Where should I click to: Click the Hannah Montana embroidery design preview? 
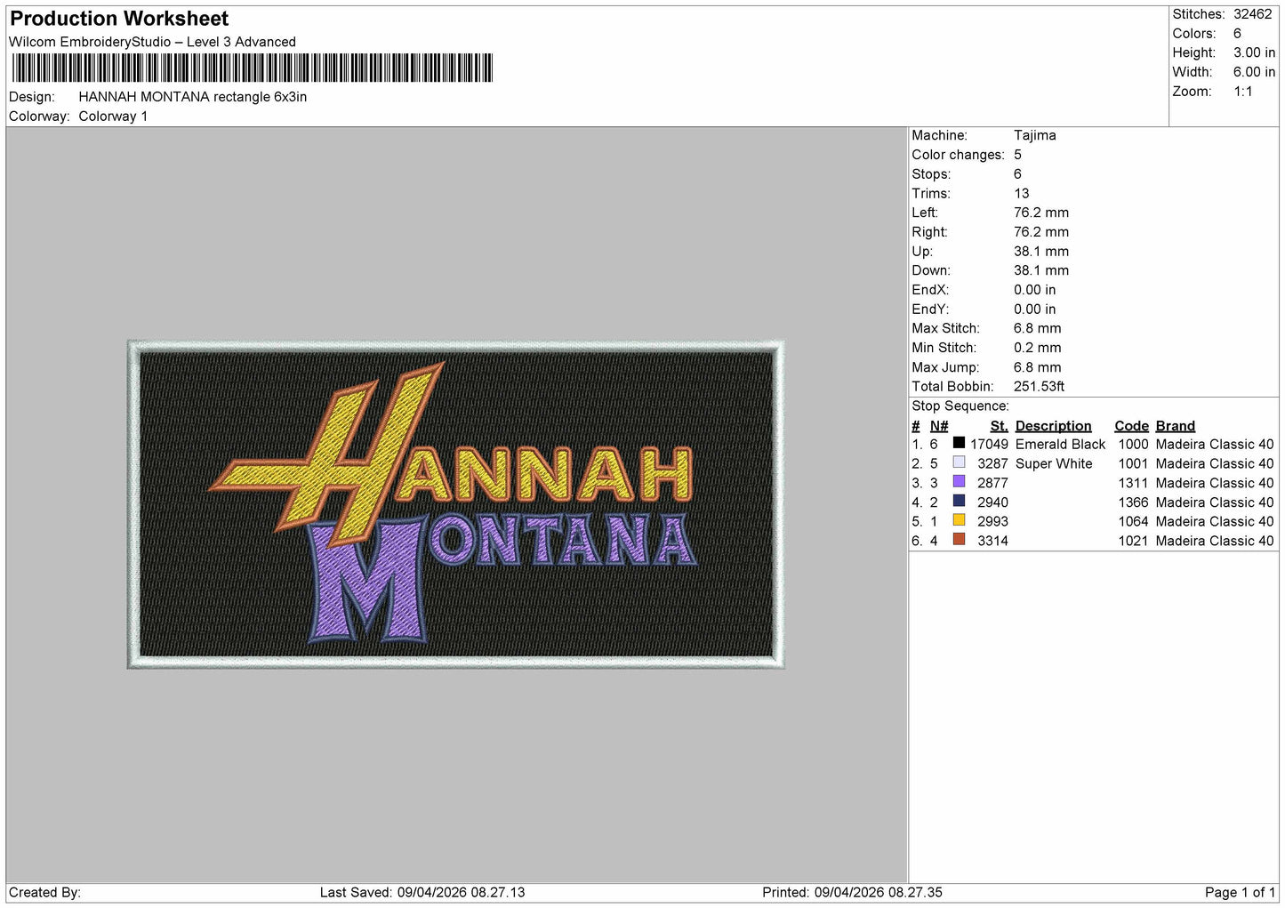coord(456,504)
